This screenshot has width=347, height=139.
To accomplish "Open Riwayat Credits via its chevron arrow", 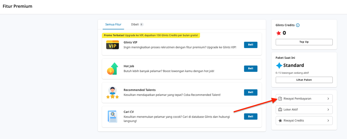I will tap(328, 121).
